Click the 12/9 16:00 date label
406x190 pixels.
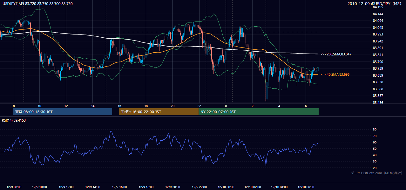click(119, 187)
